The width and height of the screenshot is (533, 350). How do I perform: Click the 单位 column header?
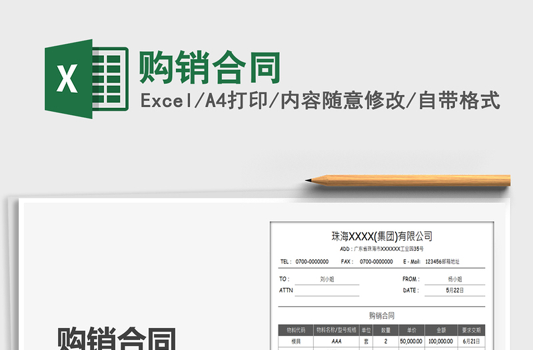366,330
